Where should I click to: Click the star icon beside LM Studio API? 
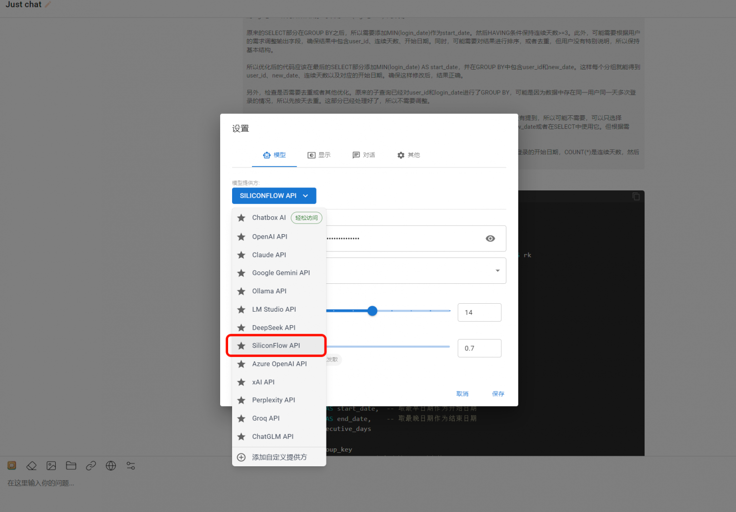tap(241, 310)
